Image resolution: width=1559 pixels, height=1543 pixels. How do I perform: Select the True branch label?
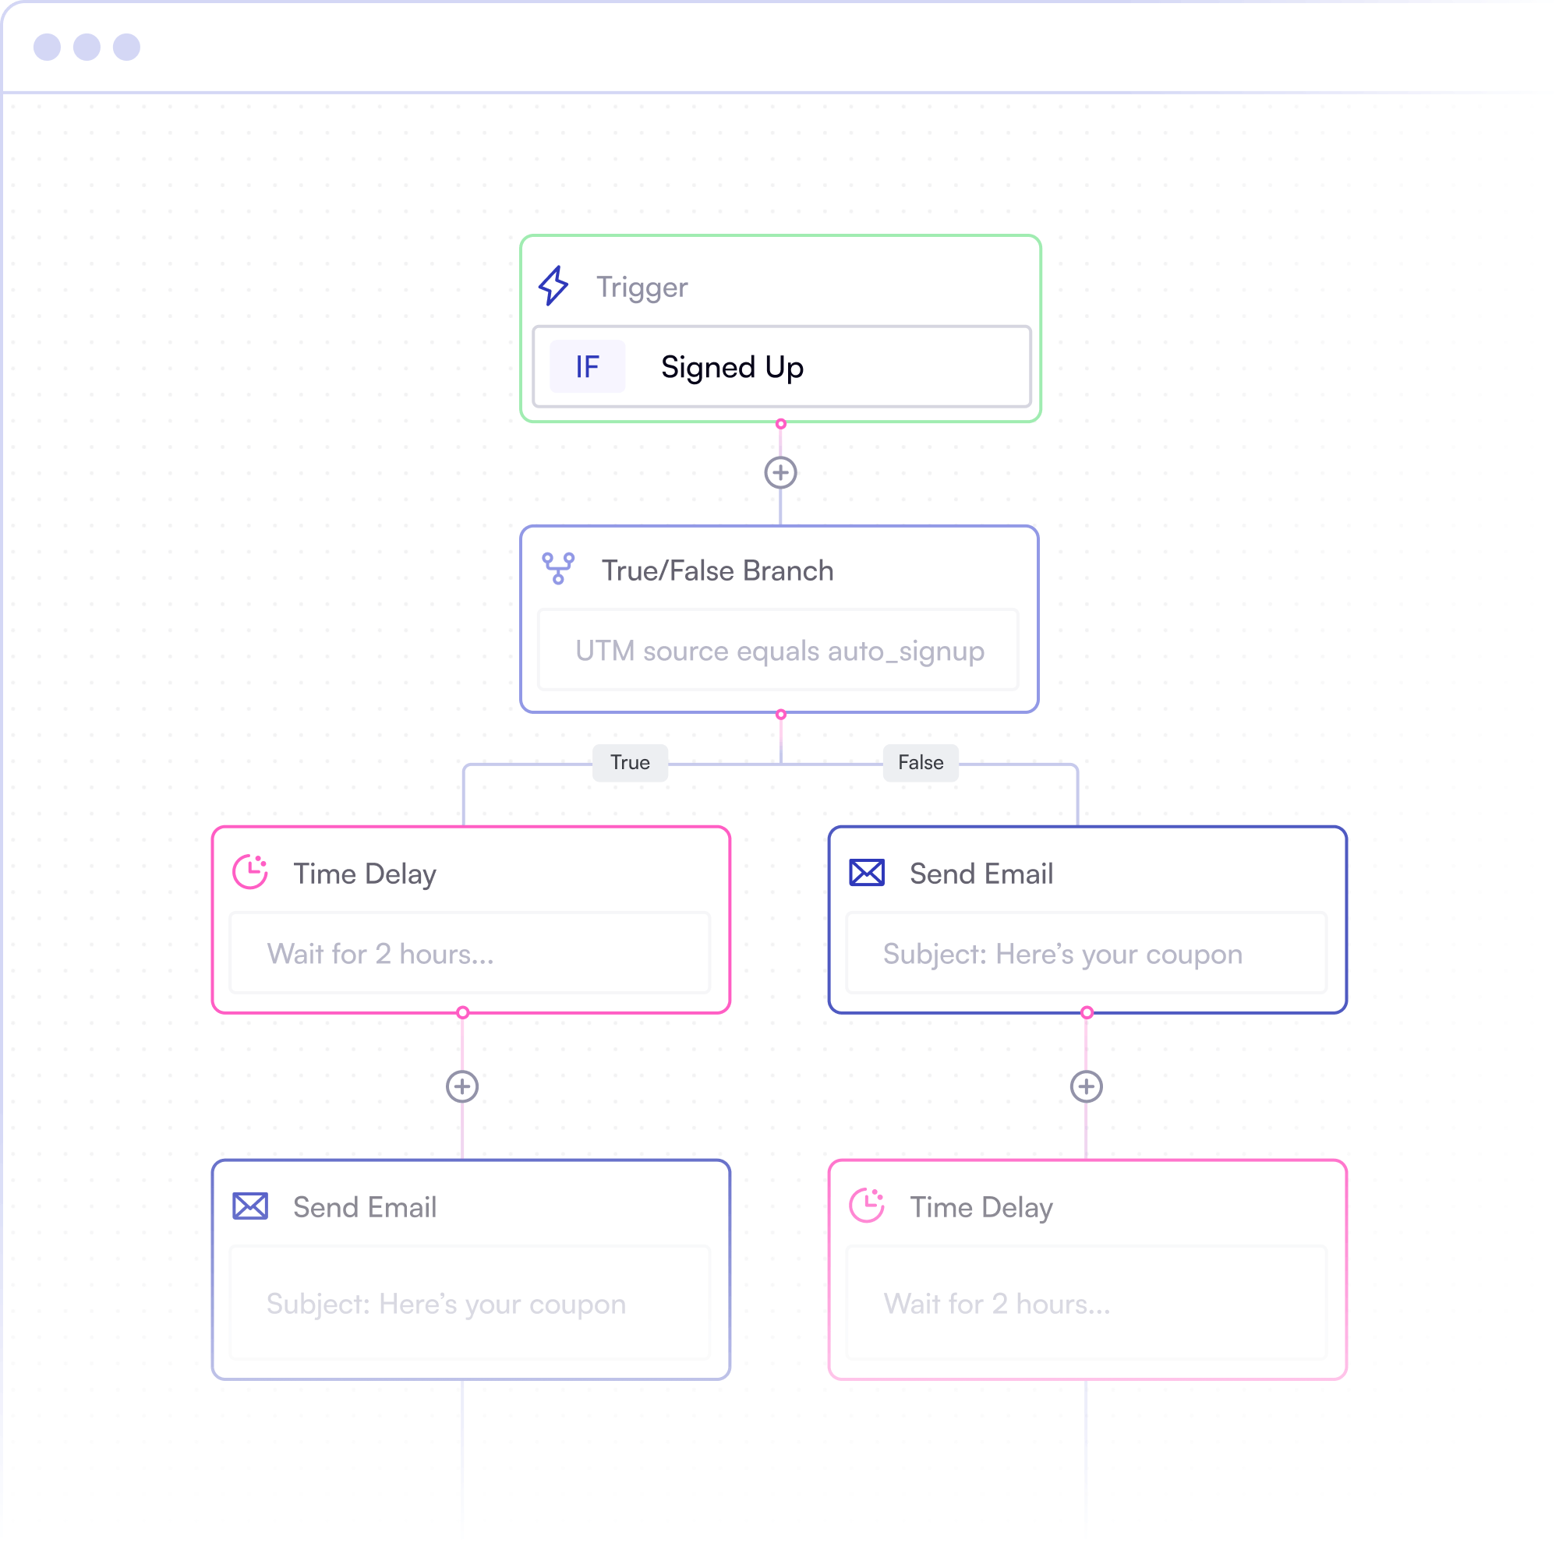coord(630,763)
